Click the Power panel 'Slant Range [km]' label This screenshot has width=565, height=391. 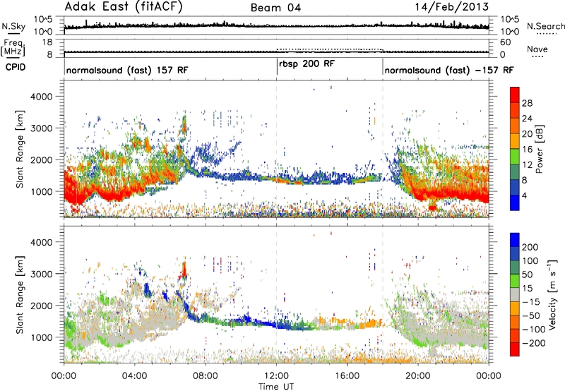click(x=20, y=149)
